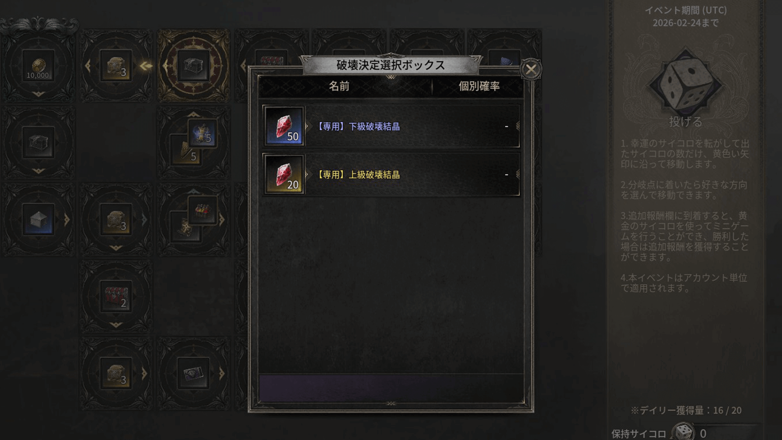Screen dimensions: 782x440
Task: Click the grey chest tile in second row
Action: [38, 143]
